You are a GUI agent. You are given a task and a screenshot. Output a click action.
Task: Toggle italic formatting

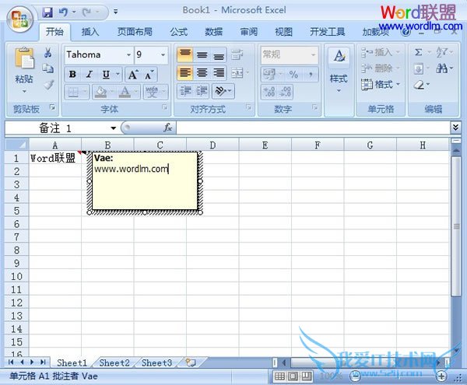click(x=89, y=75)
